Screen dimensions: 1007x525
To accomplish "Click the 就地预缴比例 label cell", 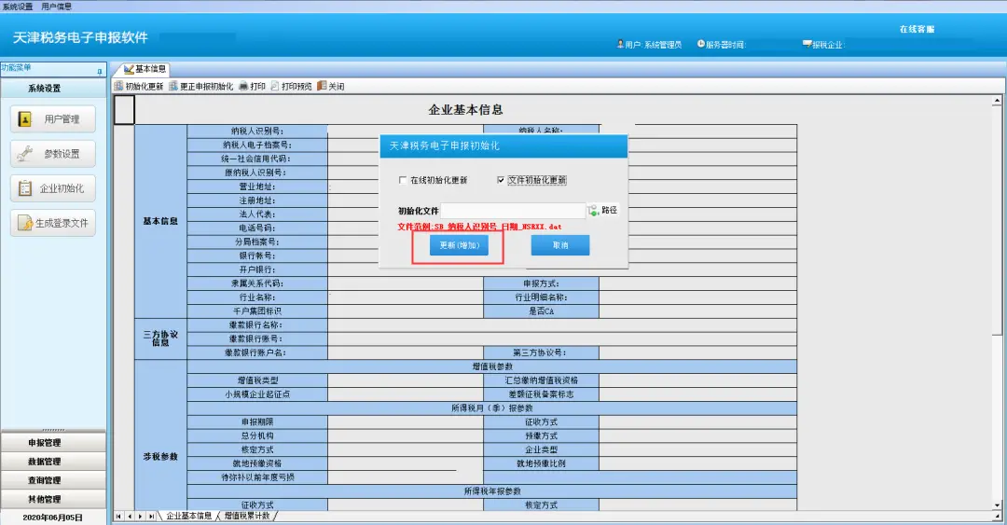I will [x=542, y=463].
